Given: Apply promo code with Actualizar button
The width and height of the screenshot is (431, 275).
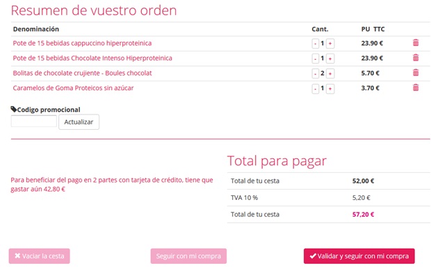Looking at the screenshot, I should click(79, 122).
